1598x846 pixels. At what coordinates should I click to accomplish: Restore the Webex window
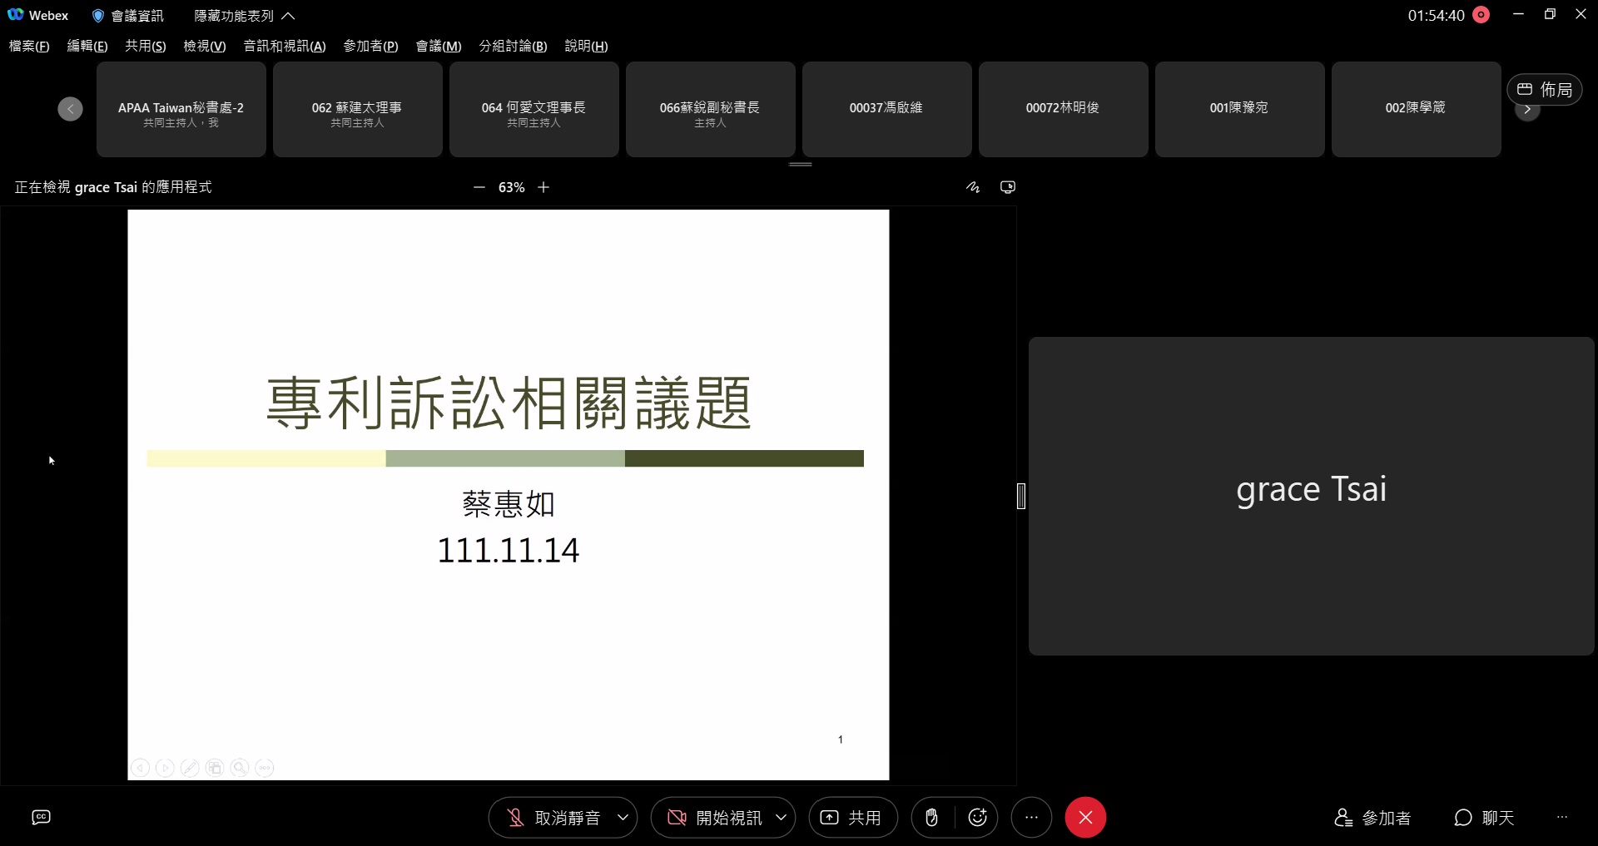coord(1550,14)
